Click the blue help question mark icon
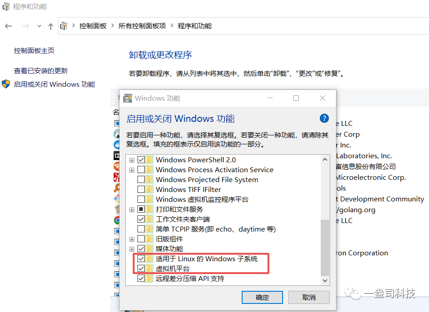429x312 pixels. pos(324,118)
